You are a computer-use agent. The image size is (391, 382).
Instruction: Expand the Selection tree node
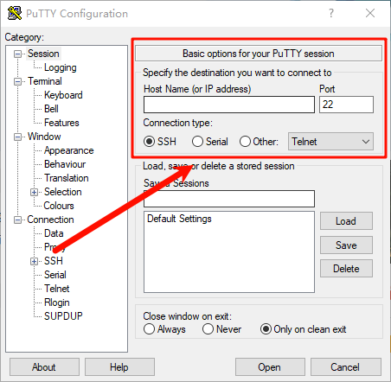coord(34,192)
